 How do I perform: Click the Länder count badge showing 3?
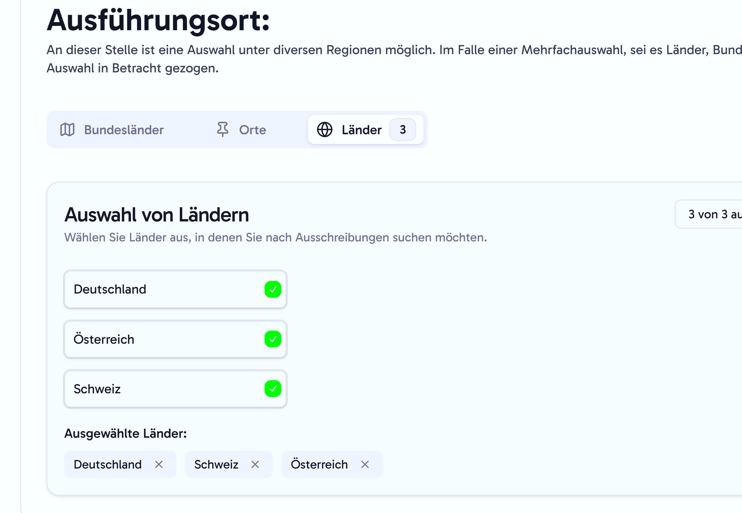[x=402, y=130]
